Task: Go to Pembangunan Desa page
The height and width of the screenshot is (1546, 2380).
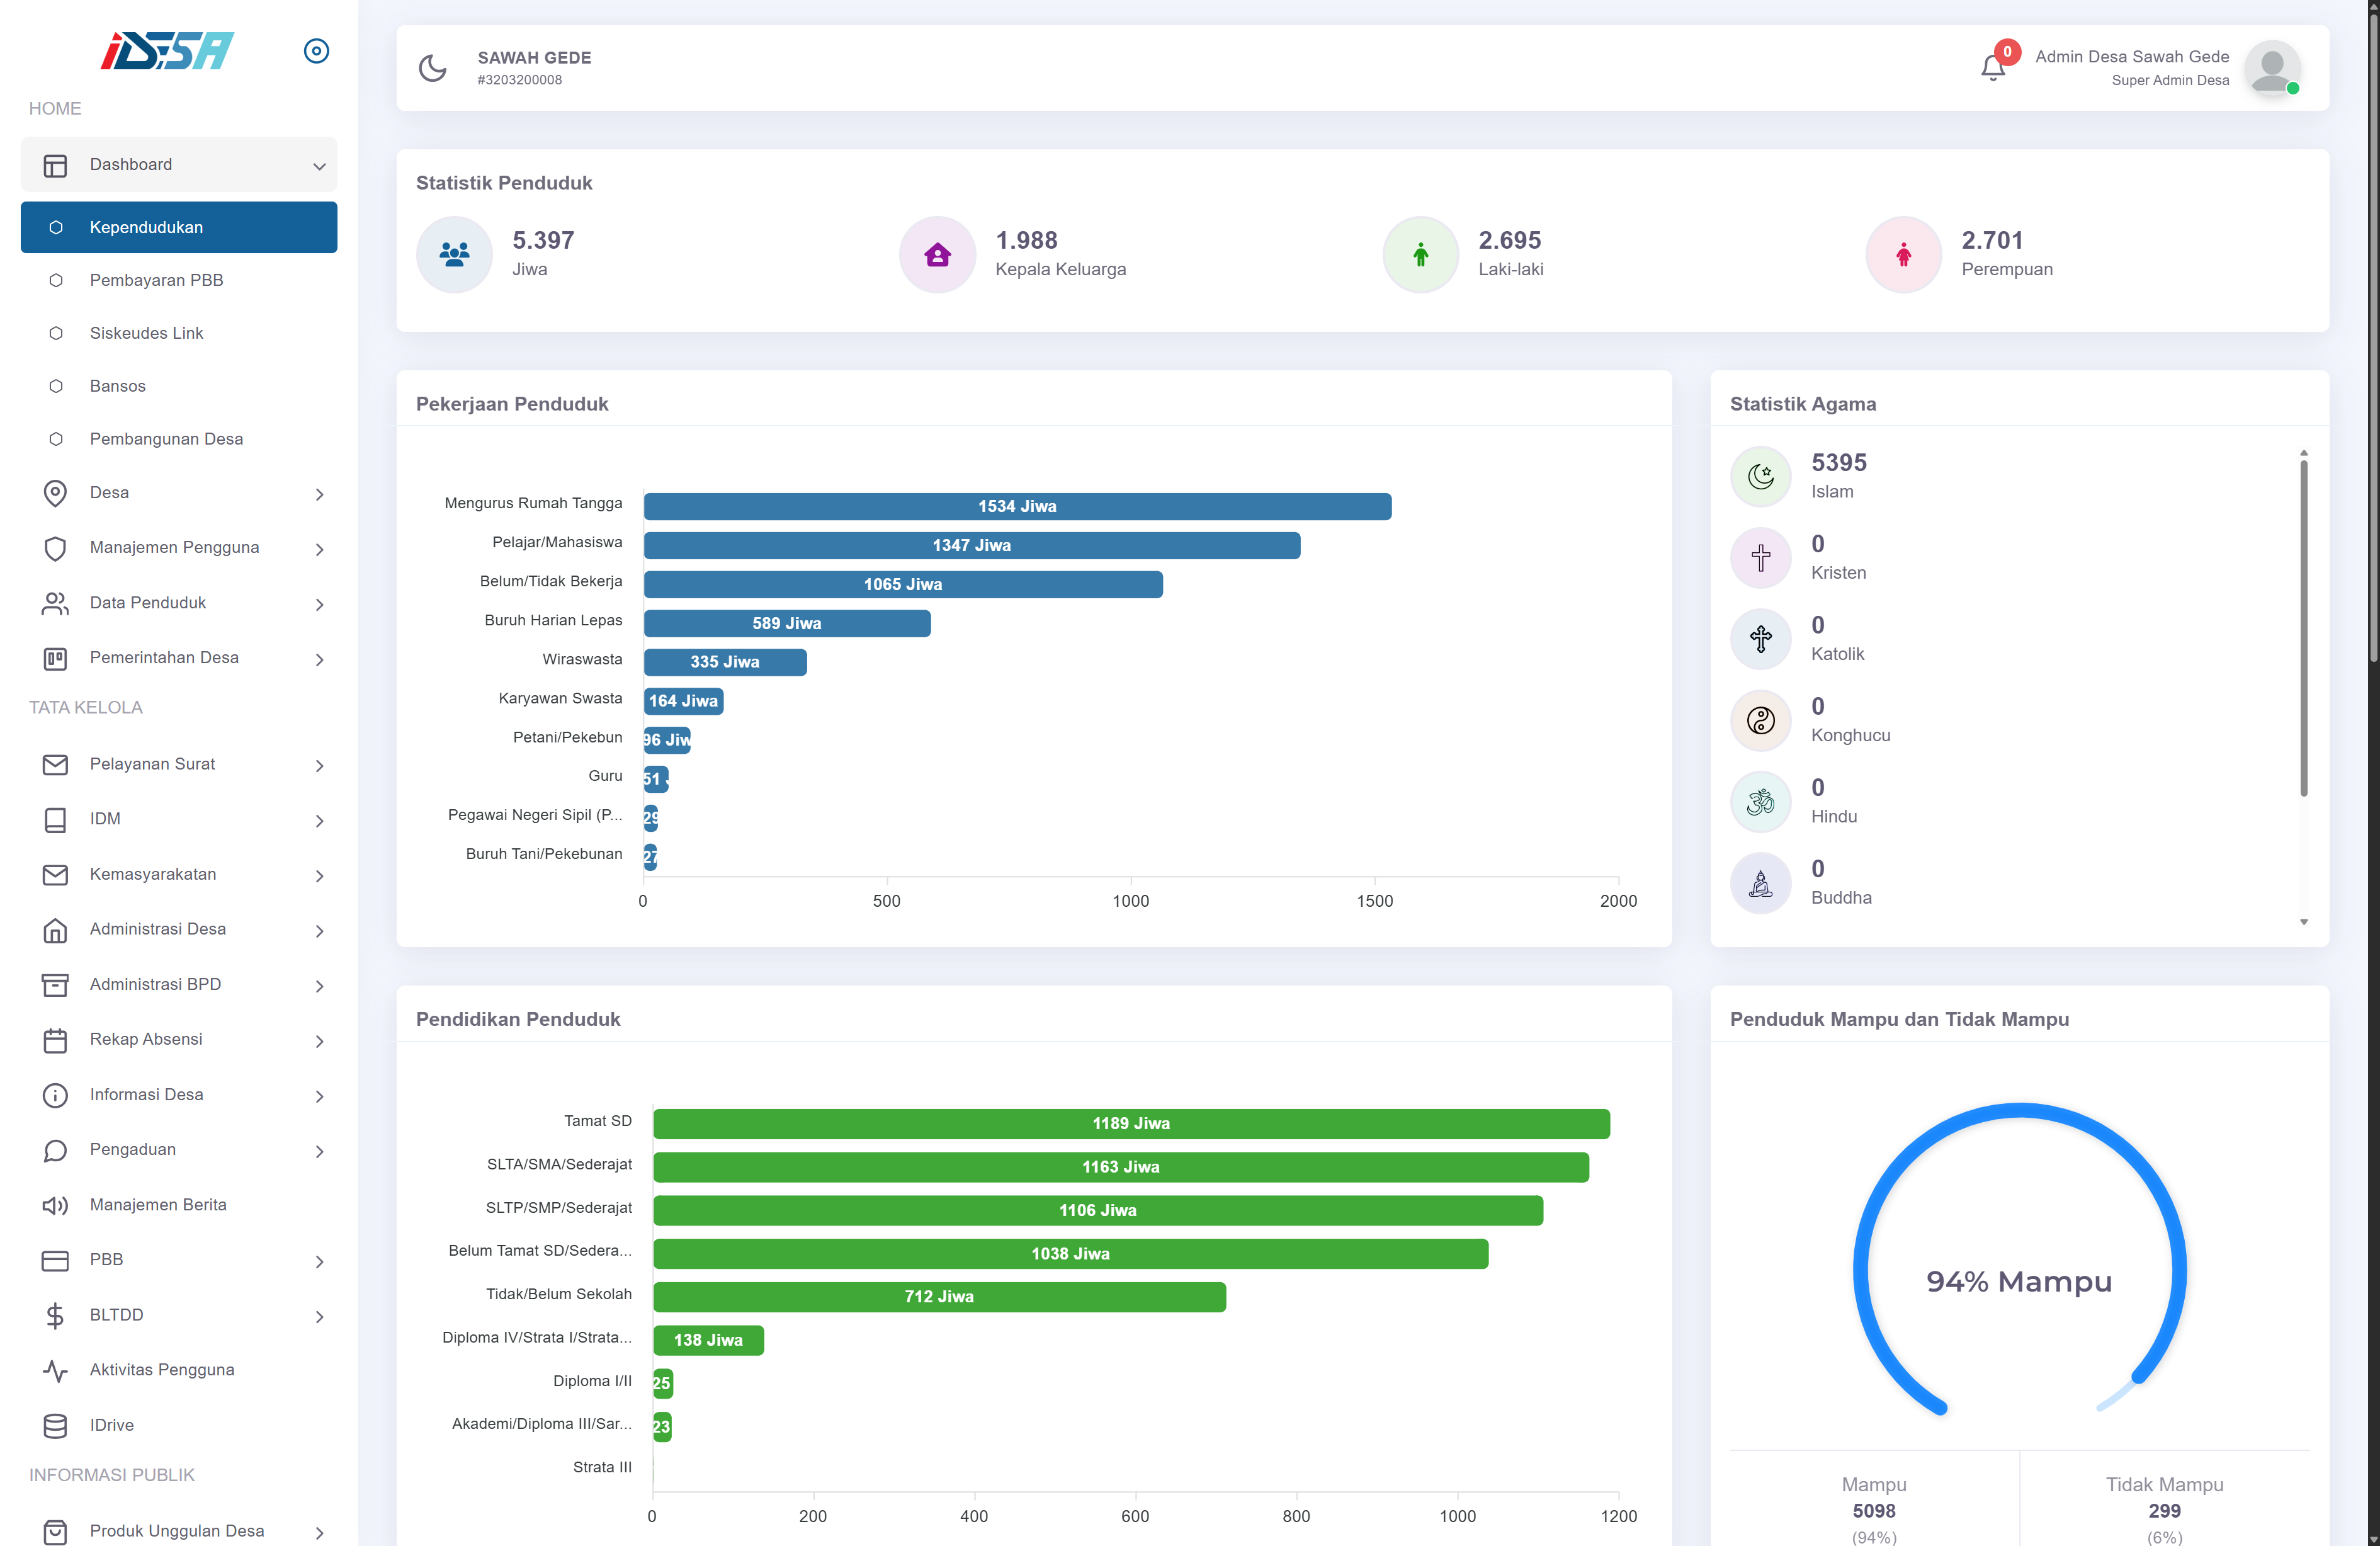Action: (166, 439)
